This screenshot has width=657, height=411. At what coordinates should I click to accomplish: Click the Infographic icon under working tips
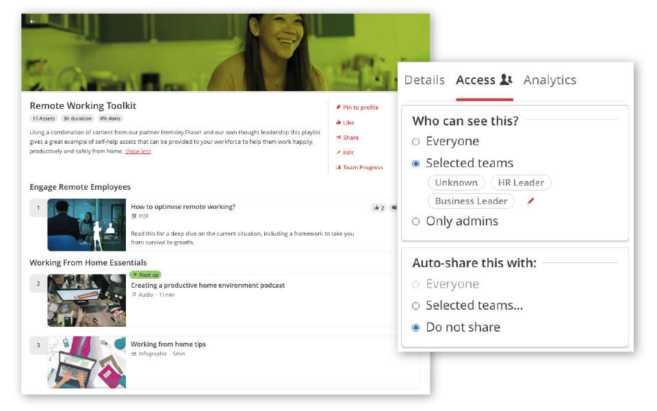134,354
